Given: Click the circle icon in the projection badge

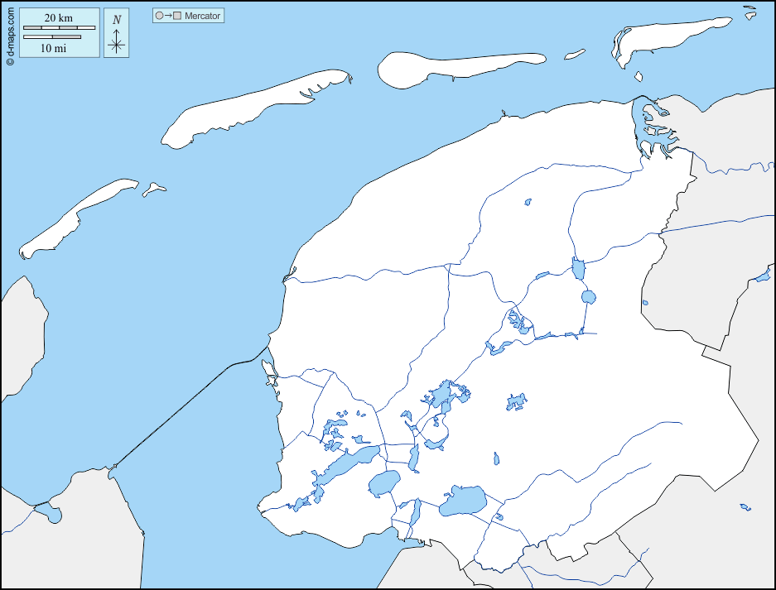Looking at the screenshot, I should coord(159,16).
